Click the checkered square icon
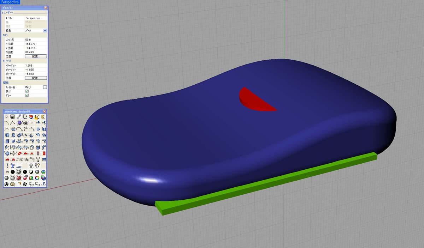Screen dimensions: 424x248 pyautogui.click(x=25, y=184)
